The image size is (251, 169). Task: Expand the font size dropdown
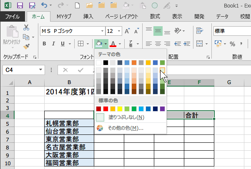(120, 31)
